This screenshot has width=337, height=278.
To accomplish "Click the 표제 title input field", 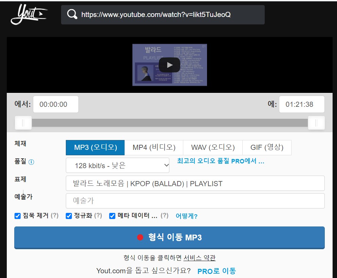I will click(x=195, y=183).
